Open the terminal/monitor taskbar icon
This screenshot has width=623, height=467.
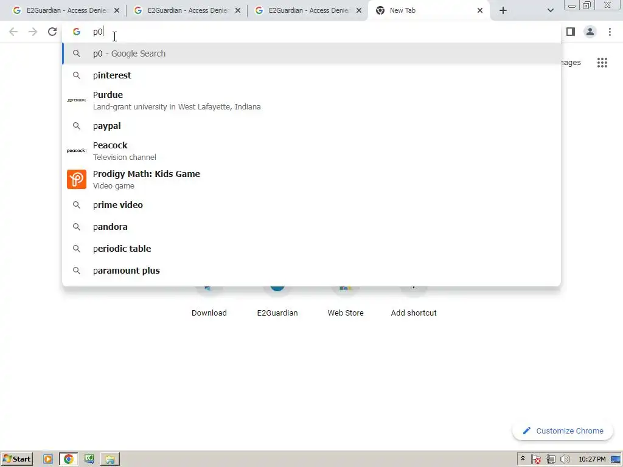click(89, 460)
